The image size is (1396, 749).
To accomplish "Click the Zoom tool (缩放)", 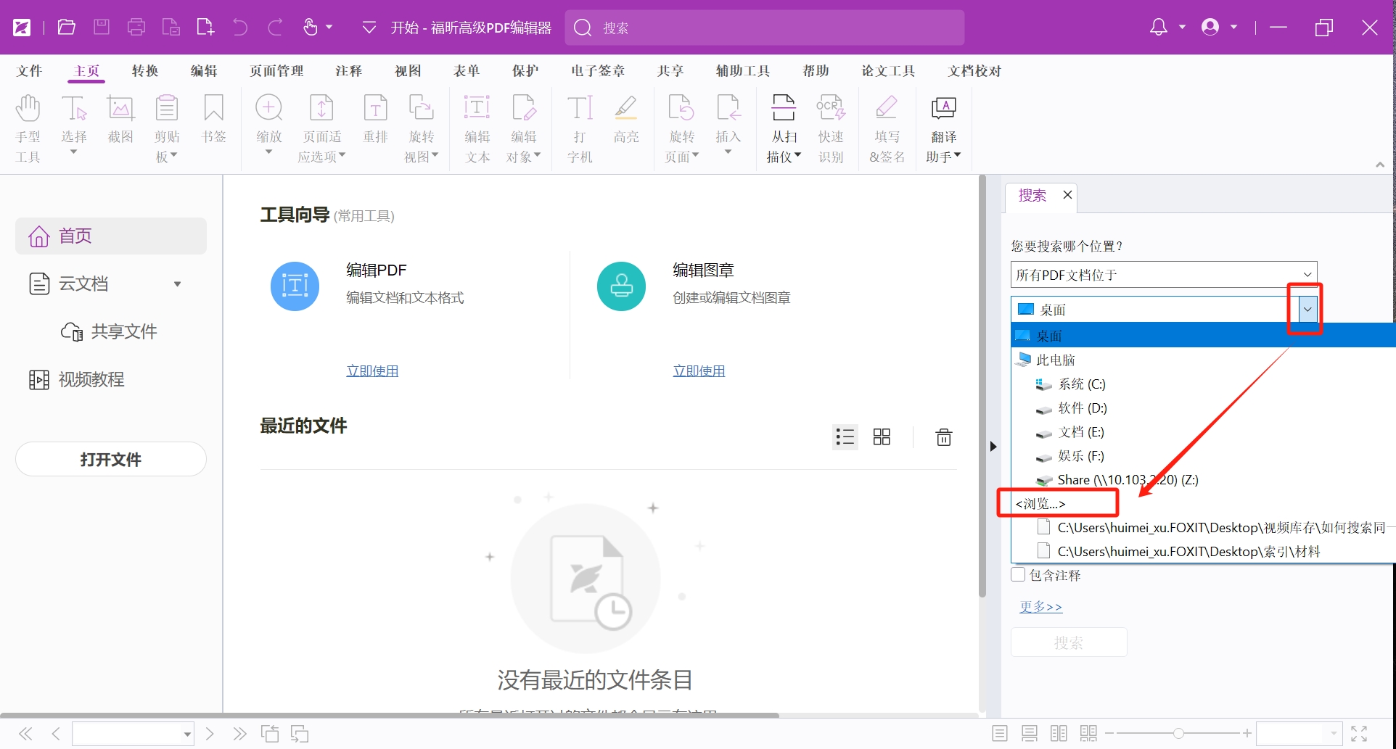I will point(268,125).
